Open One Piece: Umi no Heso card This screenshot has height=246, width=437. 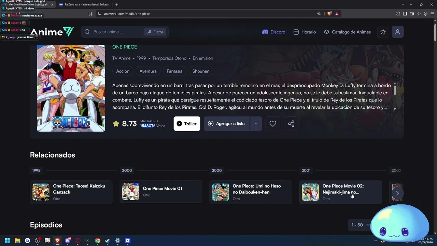[251, 192]
